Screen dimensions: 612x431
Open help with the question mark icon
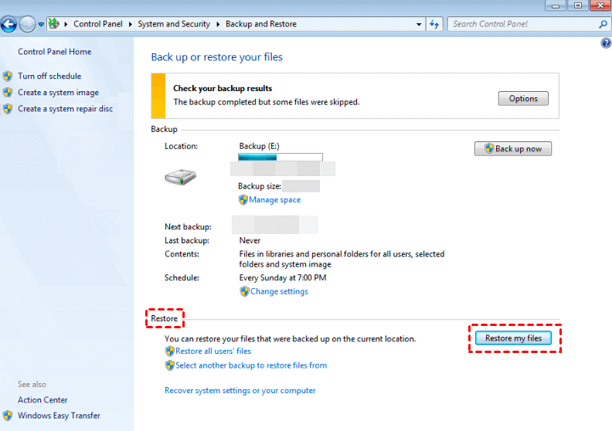coord(606,43)
